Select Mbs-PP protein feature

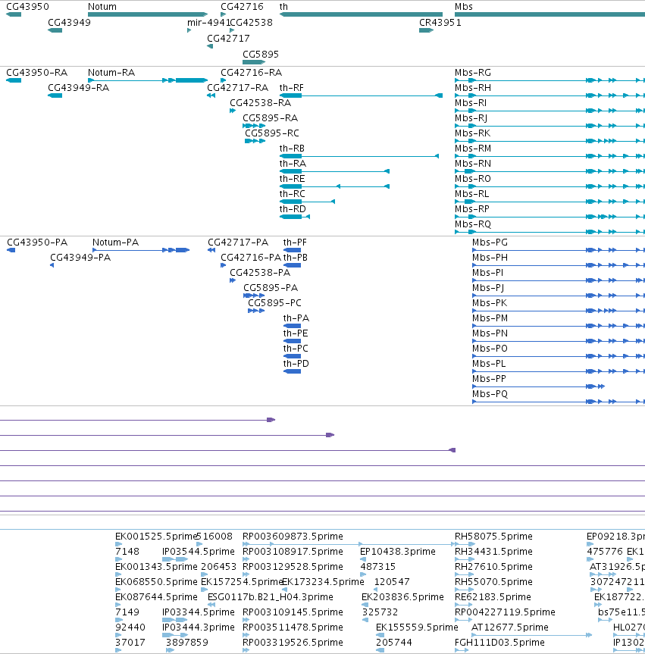tap(539, 386)
